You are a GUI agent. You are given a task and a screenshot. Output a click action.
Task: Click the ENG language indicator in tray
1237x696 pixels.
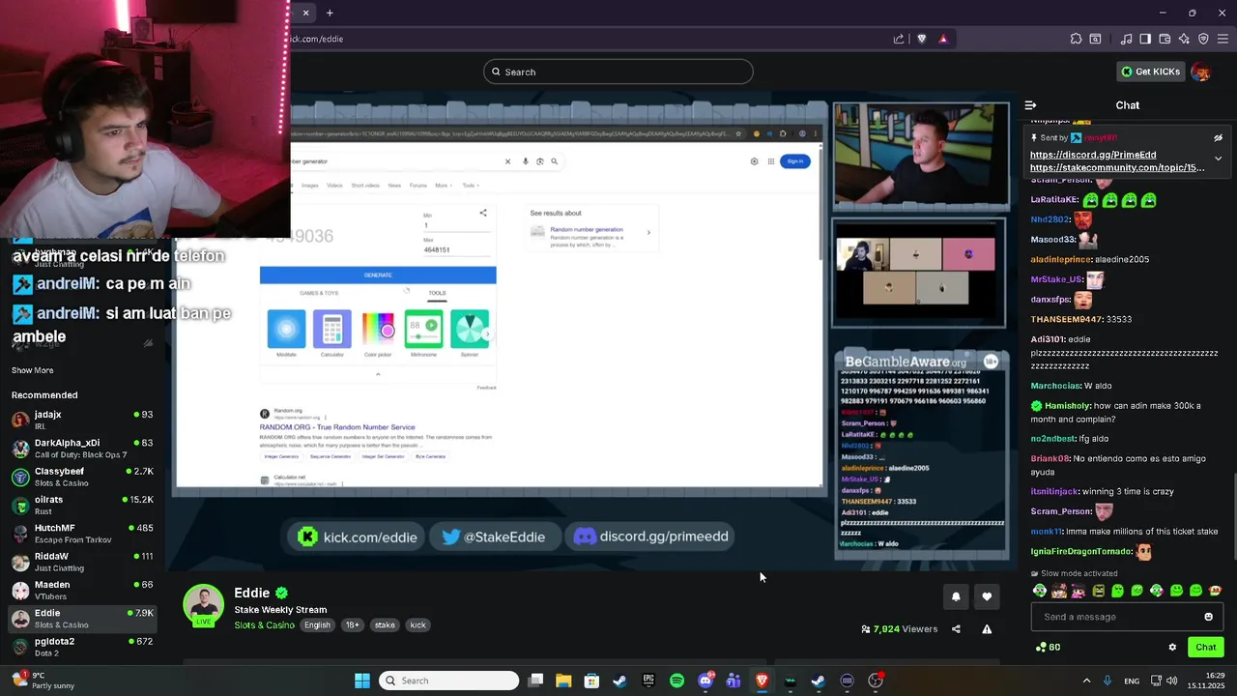[x=1132, y=681]
